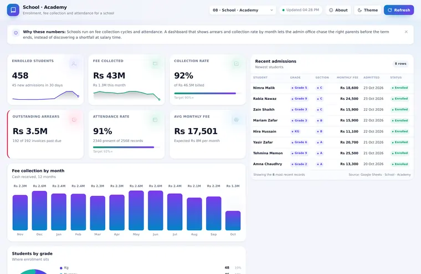Sort by the Admitted column header
Image resolution: width=421 pixels, height=274 pixels.
click(371, 78)
